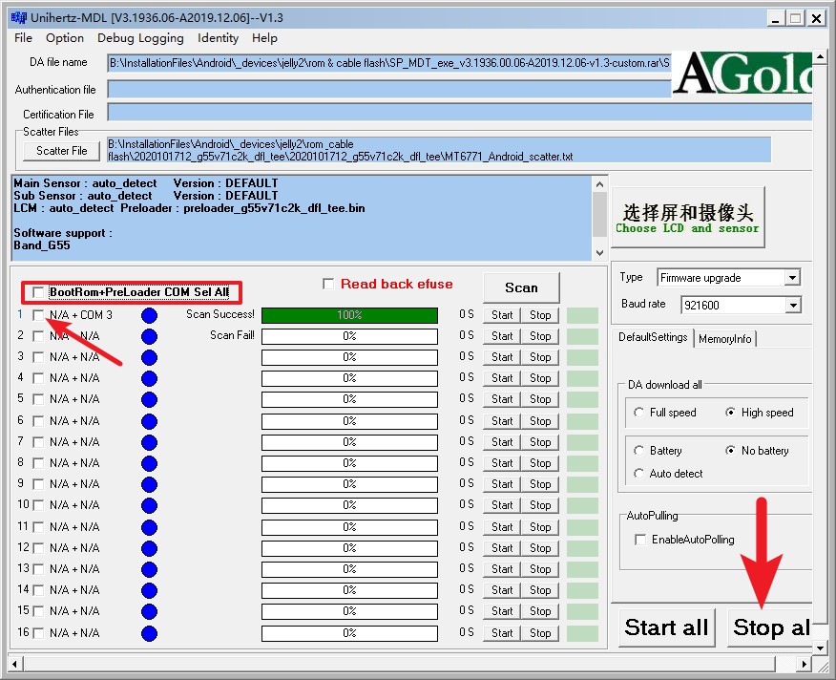This screenshot has height=680, width=836.
Task: Click the blue status indicator for port 2
Action: coord(149,336)
